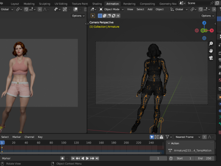Toggle show overlays in left viewport
The height and width of the screenshot is (166, 221).
(x=76, y=9)
